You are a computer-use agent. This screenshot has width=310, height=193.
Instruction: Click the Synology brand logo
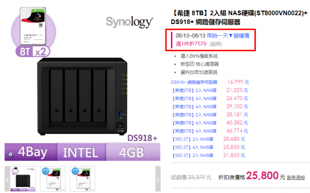(x=130, y=22)
